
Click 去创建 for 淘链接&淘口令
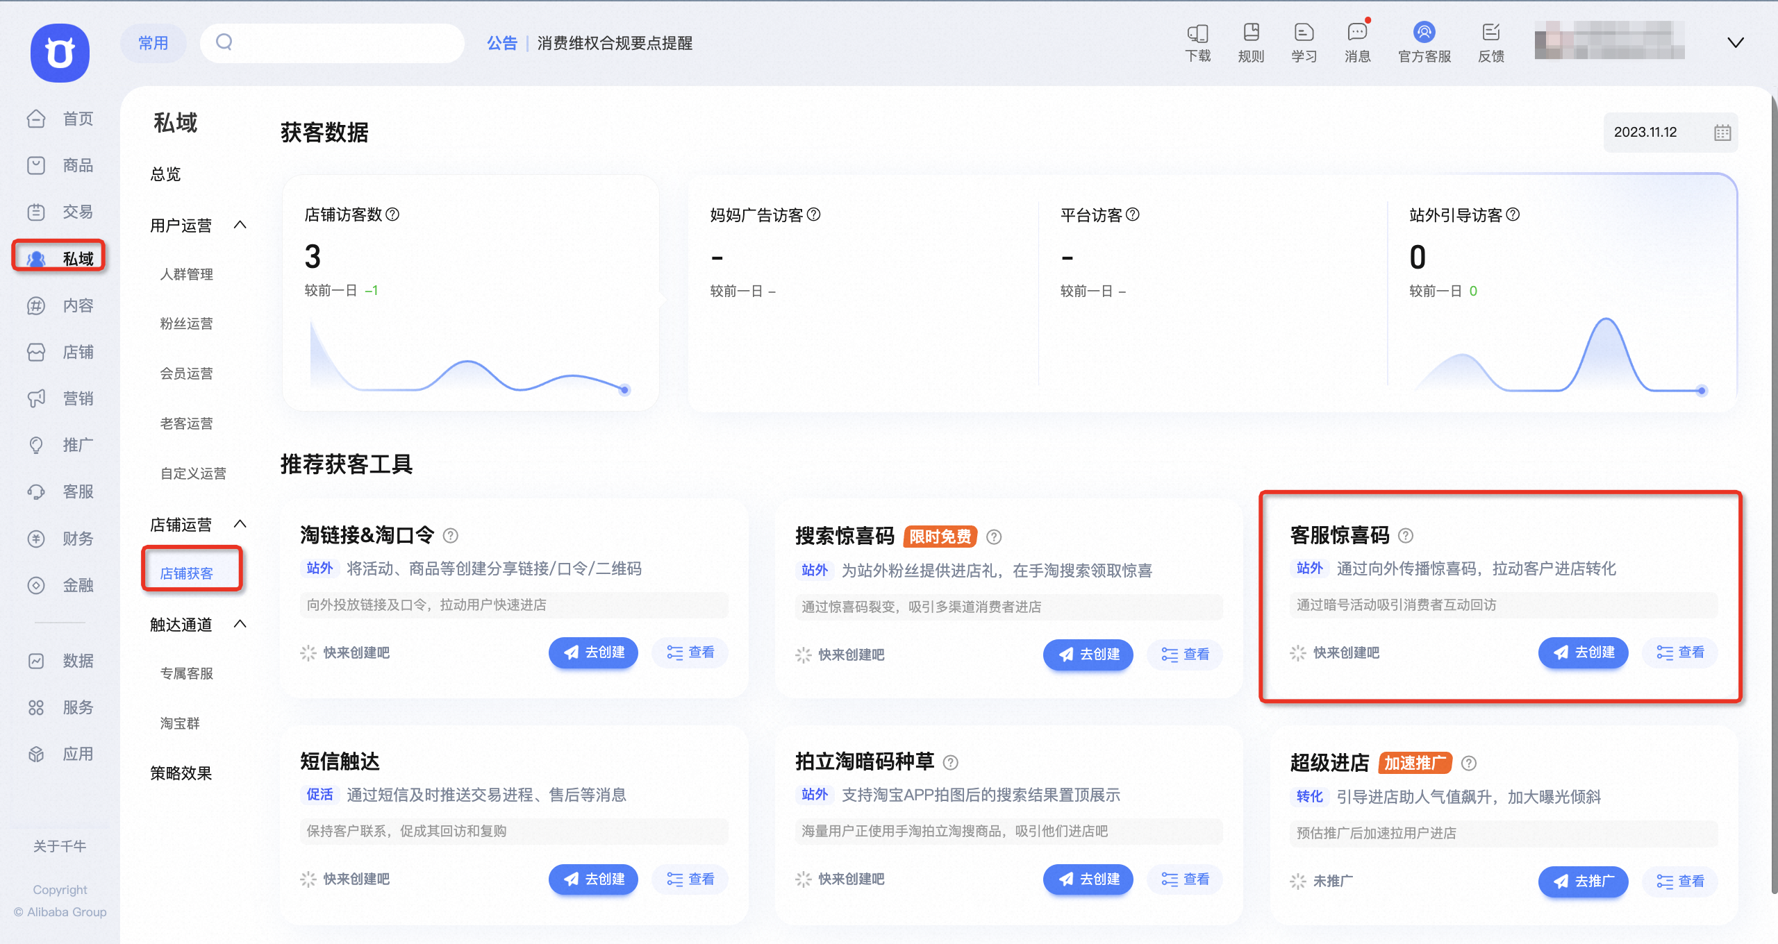593,652
